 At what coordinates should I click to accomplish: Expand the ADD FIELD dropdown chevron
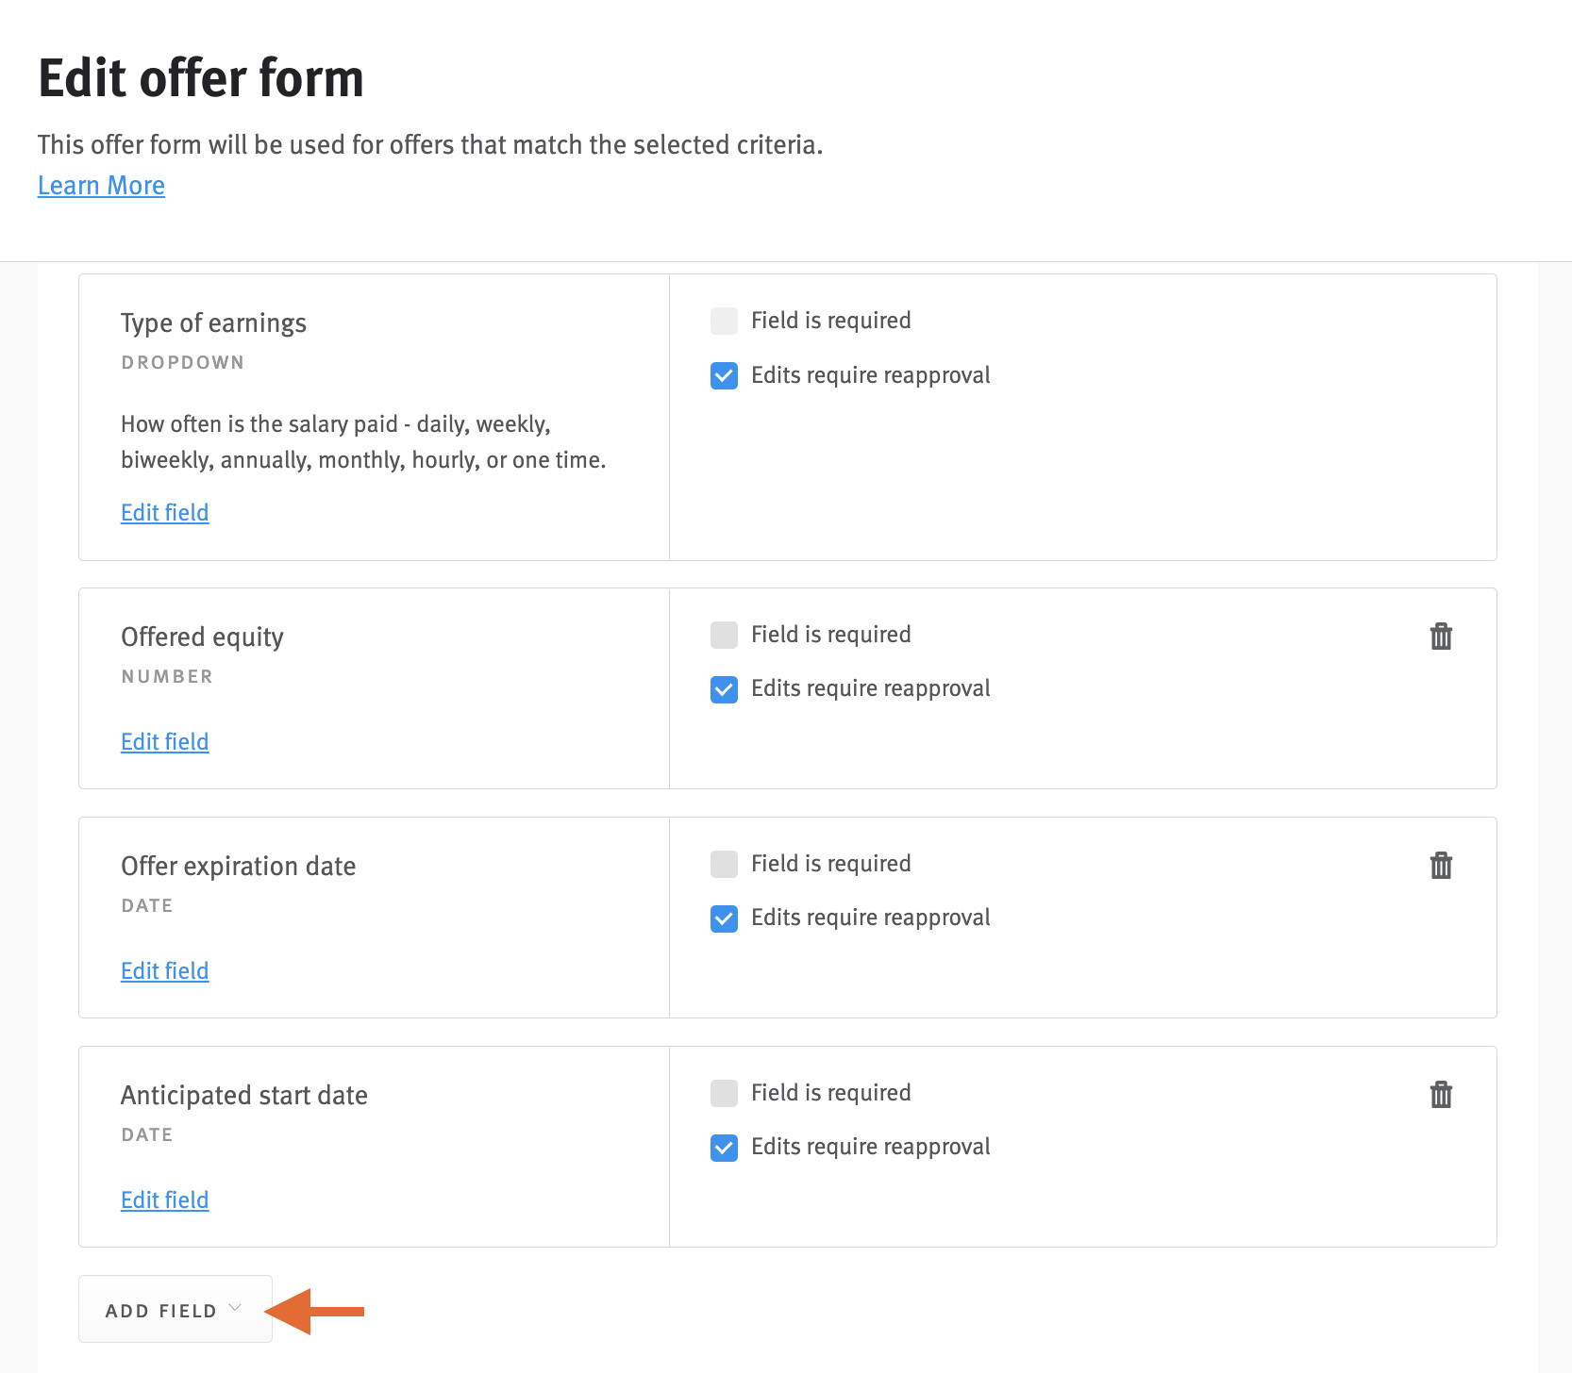tap(236, 1309)
